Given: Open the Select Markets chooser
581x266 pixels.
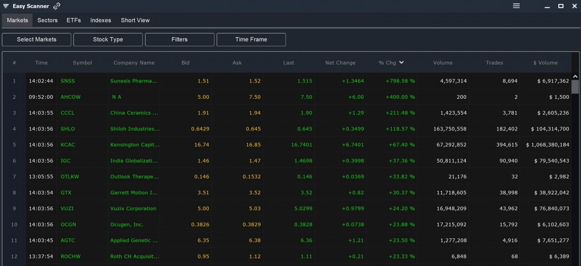Looking at the screenshot, I should tap(36, 39).
